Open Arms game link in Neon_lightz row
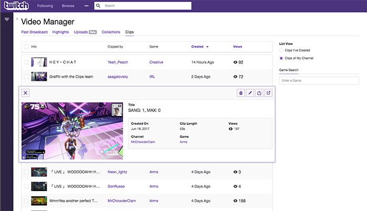Viewport: 367px width, 211px height. pos(154,172)
